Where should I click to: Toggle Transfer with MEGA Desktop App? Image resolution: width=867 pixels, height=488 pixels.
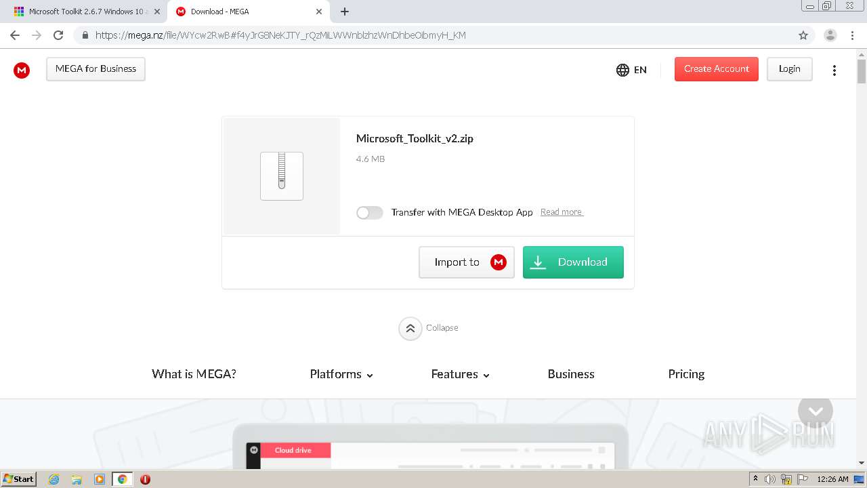[370, 213]
